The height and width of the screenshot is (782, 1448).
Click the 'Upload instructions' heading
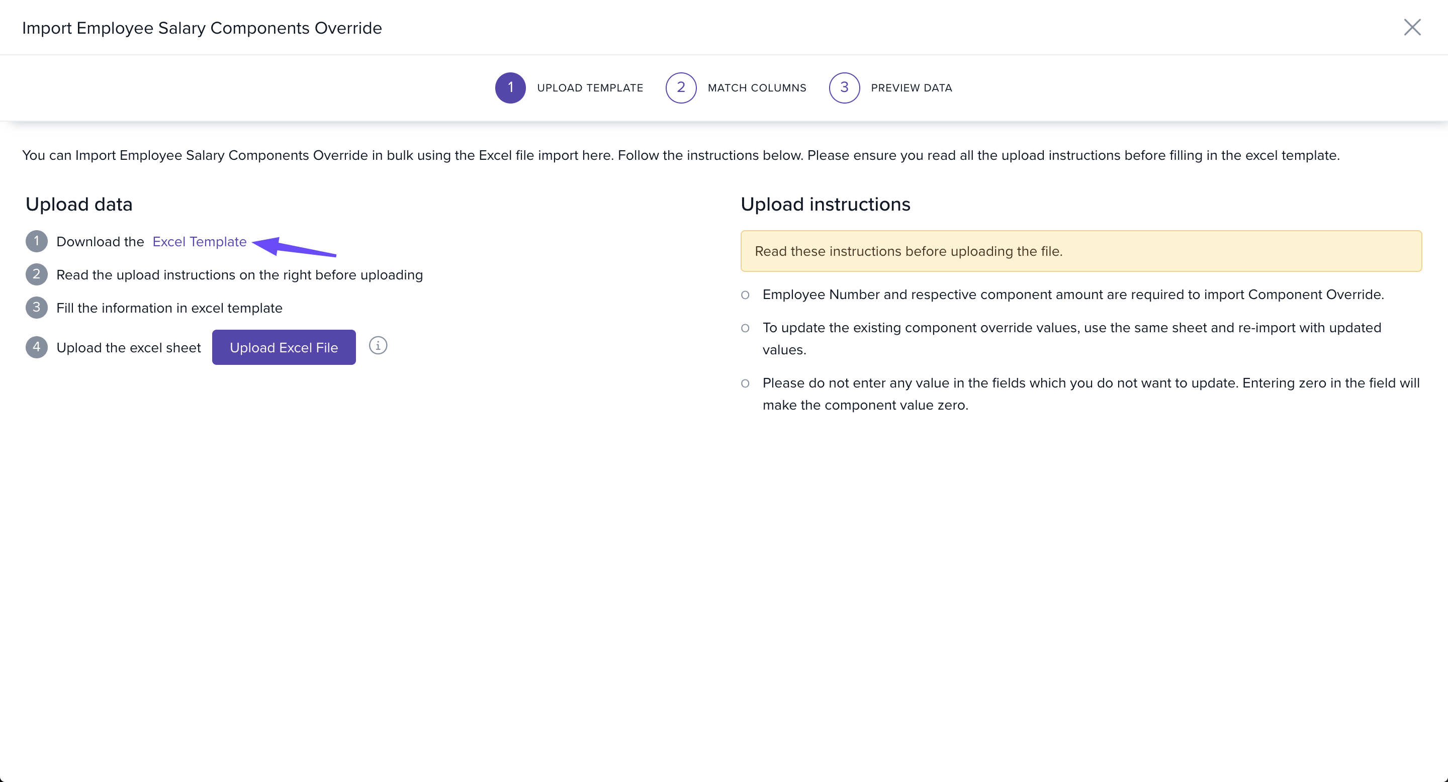click(825, 205)
